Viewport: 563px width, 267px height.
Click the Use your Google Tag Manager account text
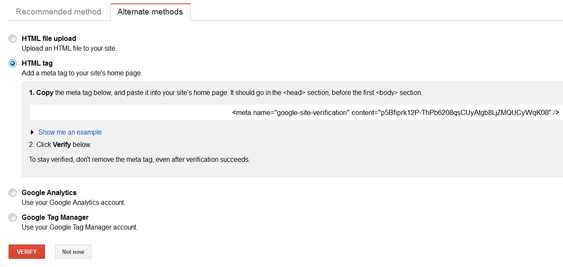tap(80, 227)
